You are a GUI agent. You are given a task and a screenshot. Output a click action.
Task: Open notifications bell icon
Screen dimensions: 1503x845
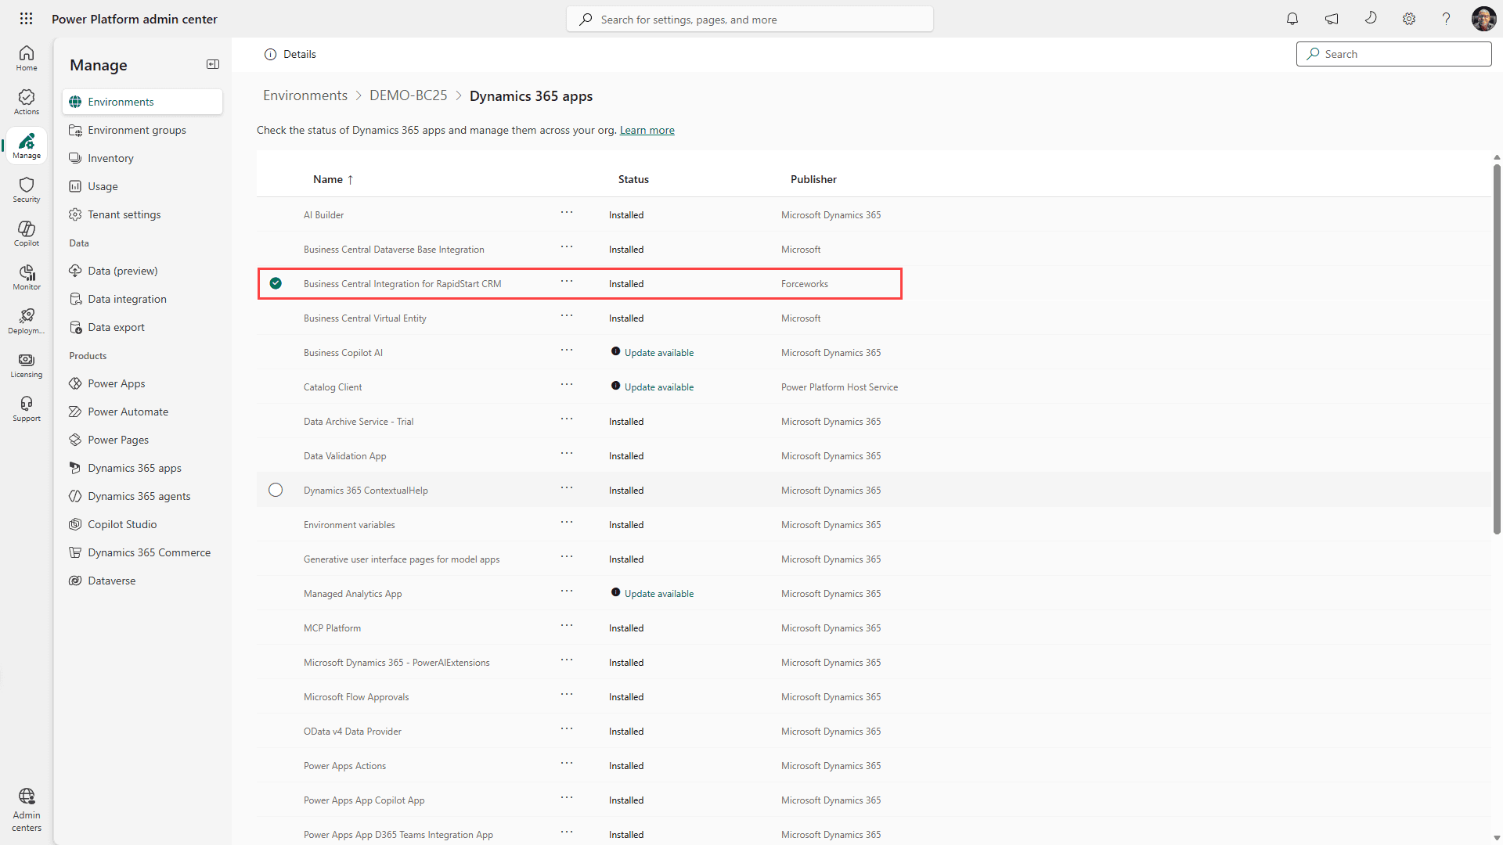click(x=1292, y=19)
